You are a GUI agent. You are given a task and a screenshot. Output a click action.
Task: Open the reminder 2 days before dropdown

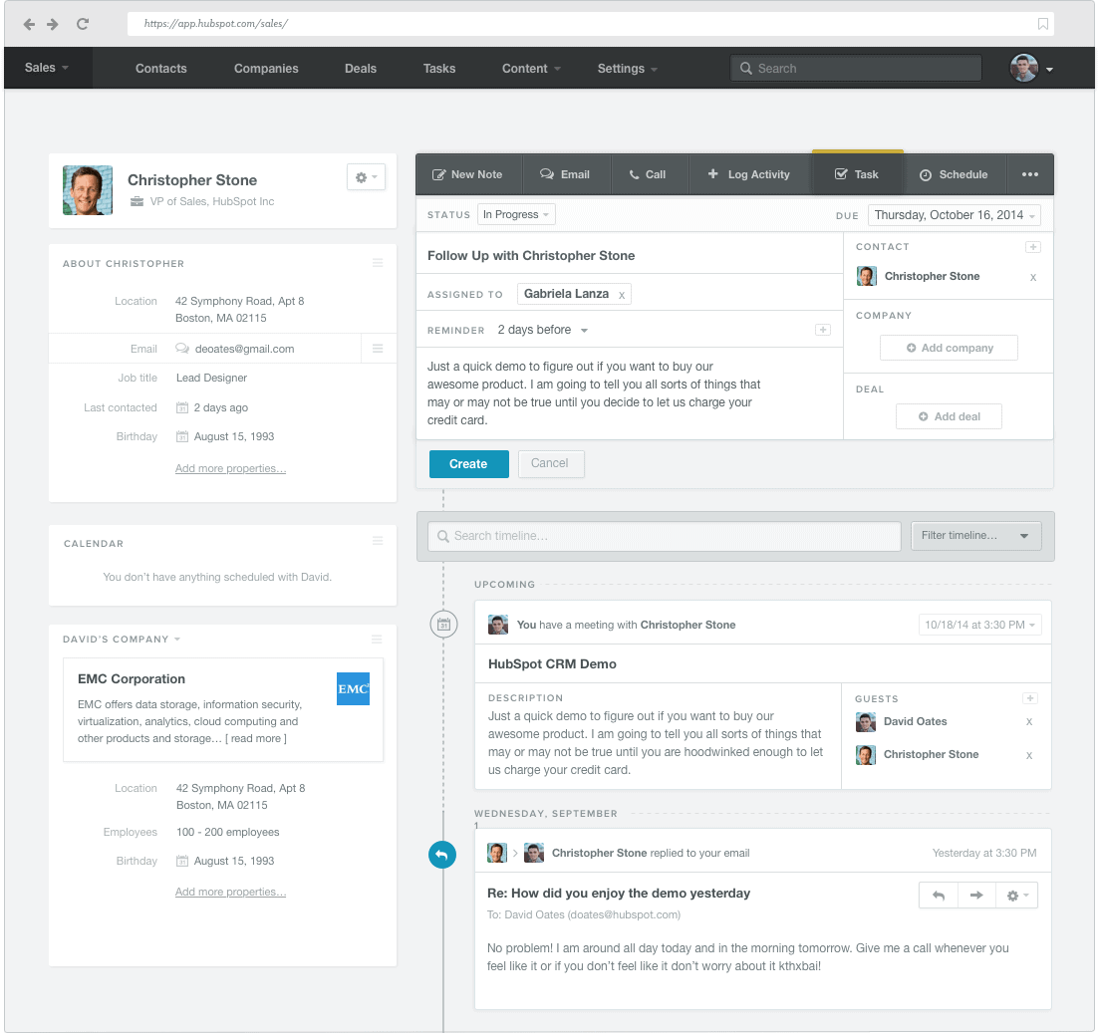click(x=542, y=330)
